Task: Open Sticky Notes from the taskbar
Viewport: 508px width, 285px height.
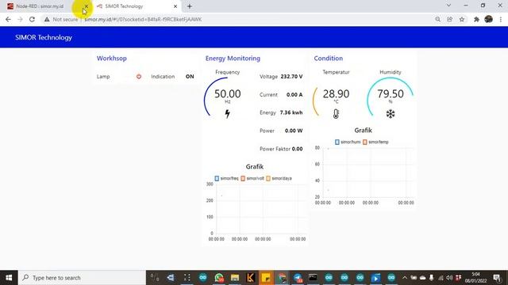Action: (266, 278)
